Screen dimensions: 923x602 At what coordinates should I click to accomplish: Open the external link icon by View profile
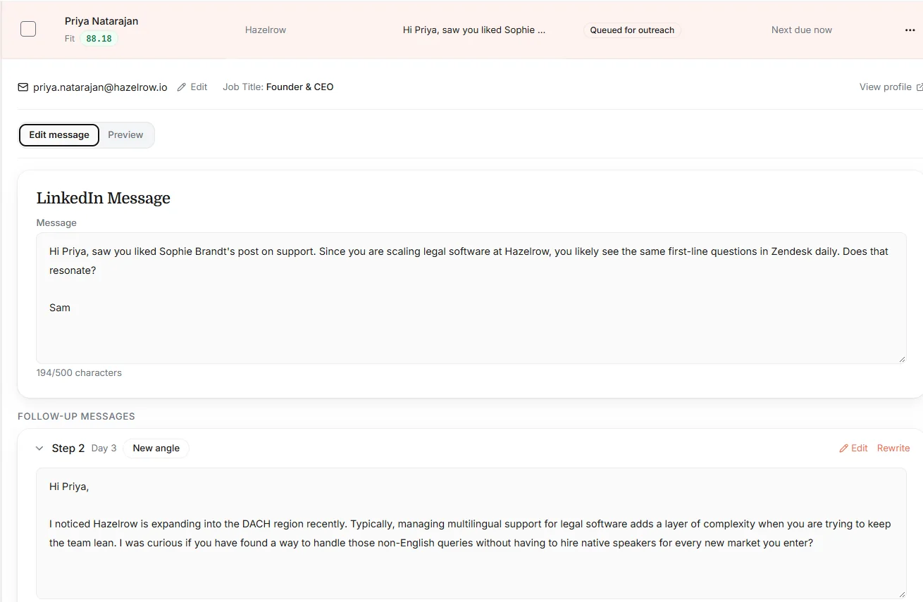919,87
